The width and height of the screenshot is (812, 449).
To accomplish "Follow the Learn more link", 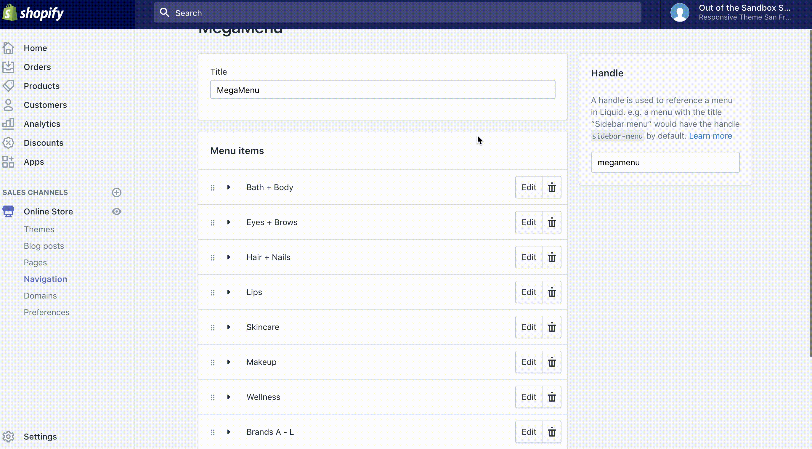I will (x=710, y=136).
